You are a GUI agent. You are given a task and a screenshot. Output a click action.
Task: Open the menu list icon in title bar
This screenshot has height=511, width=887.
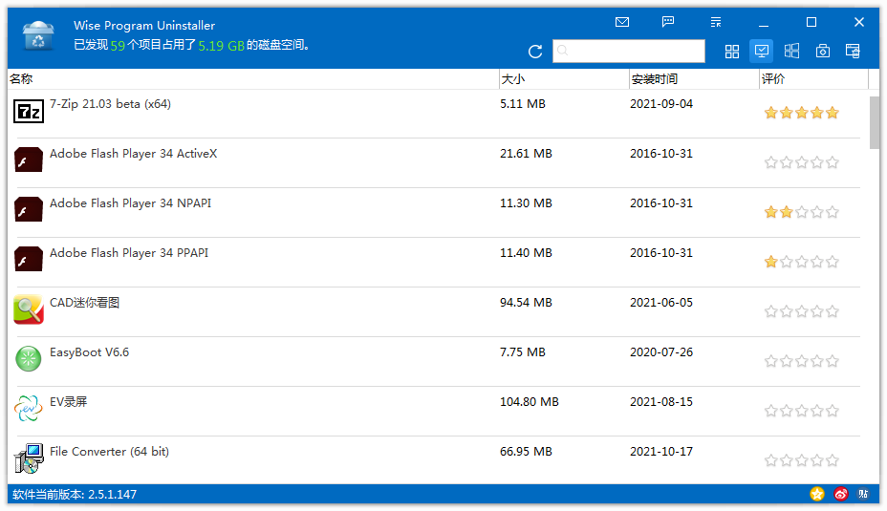(716, 22)
